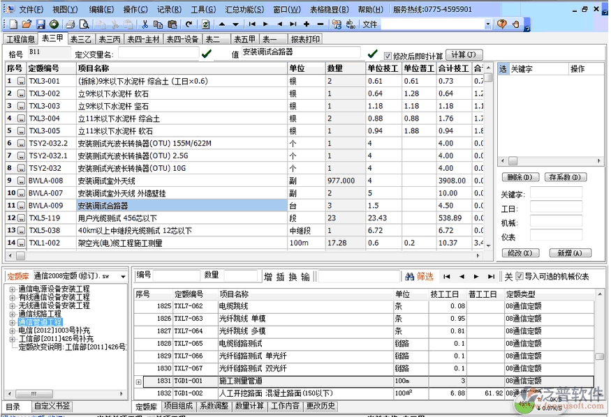
Task: Toggle the 修改后即时计算 checkbox
Action: point(388,55)
